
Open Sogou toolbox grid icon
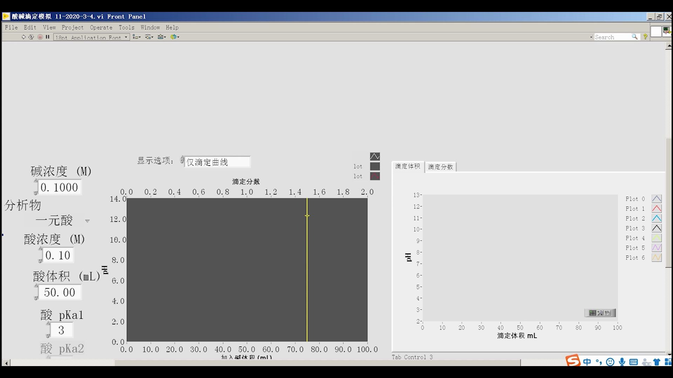(668, 362)
